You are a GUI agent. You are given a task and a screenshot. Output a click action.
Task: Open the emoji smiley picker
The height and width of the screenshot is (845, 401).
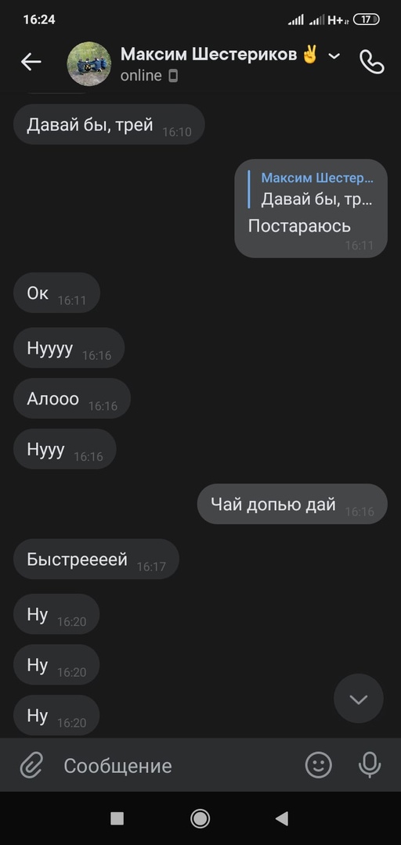click(319, 764)
